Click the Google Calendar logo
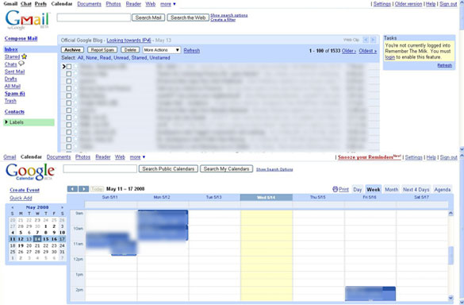 30,172
